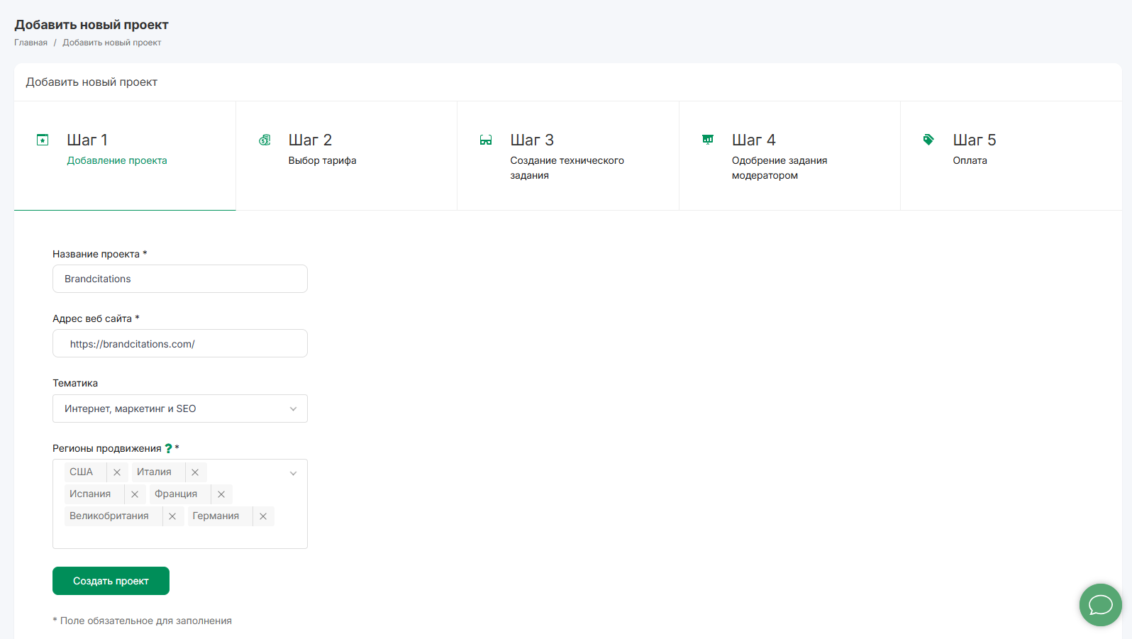
Task: Remove the Франция region tag
Action: coord(221,494)
